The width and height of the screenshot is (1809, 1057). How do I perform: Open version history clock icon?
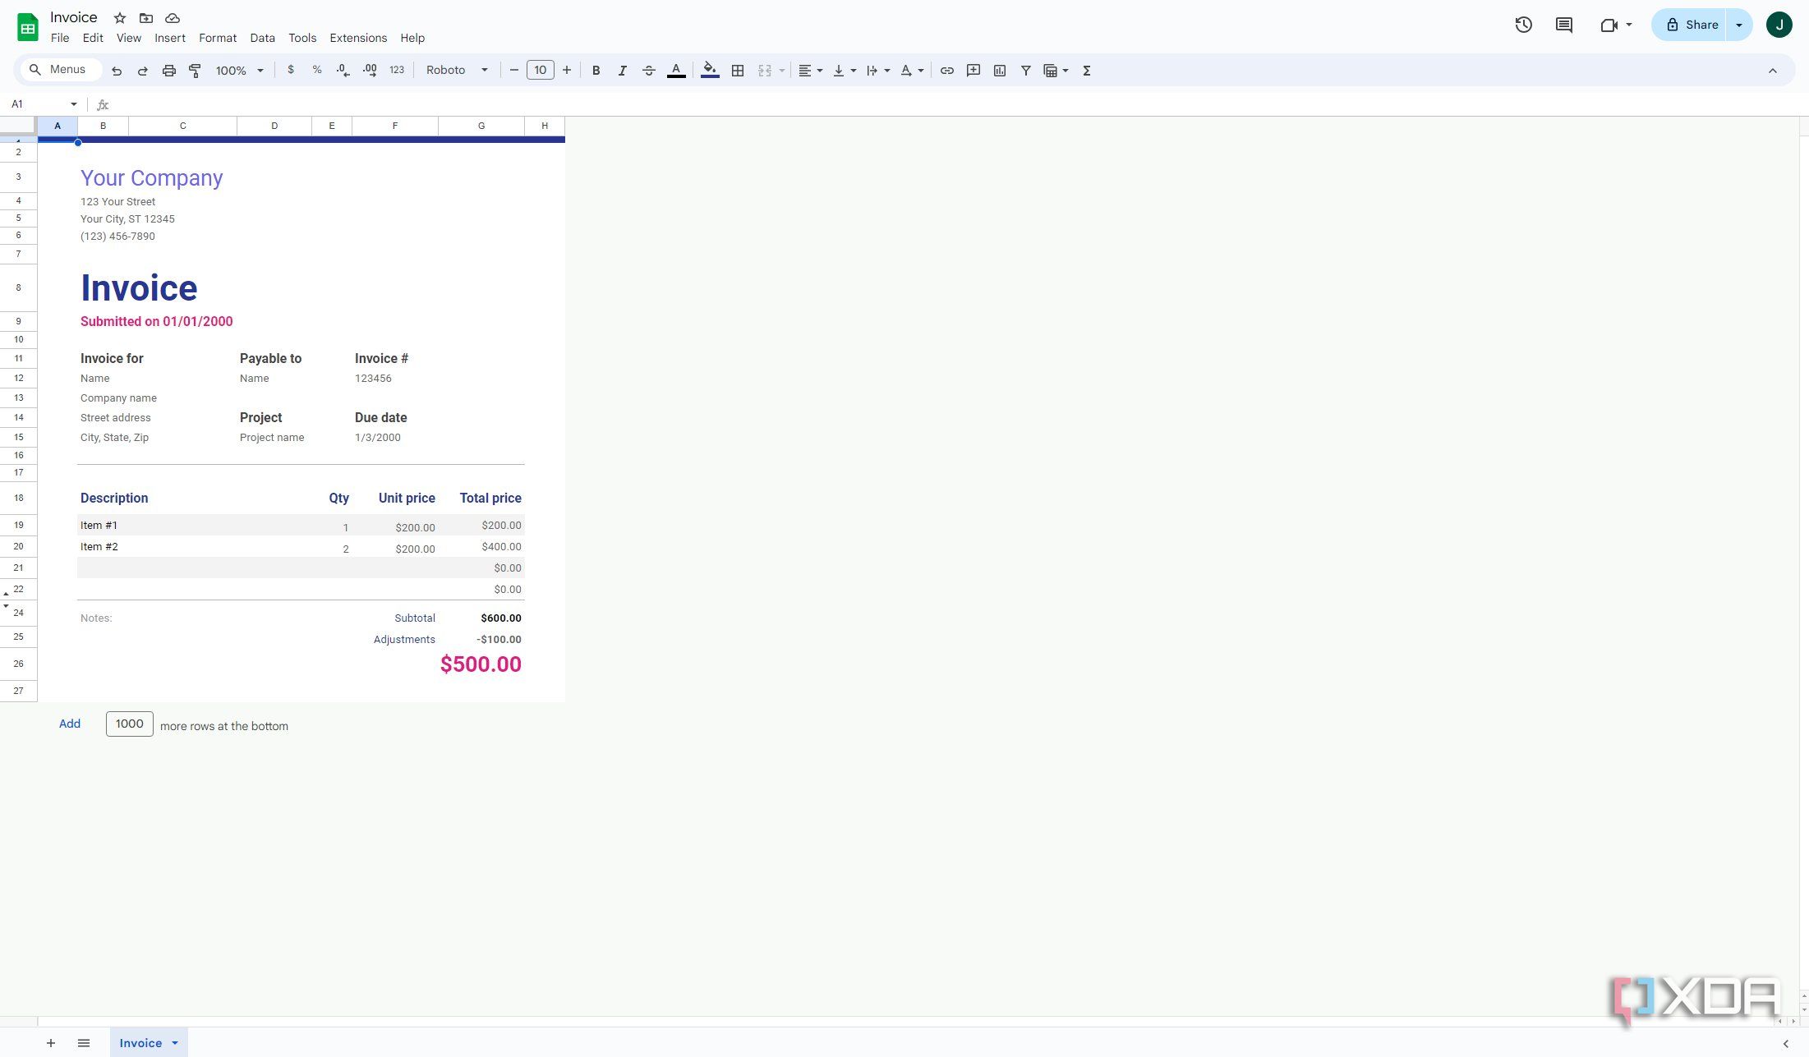(1524, 25)
